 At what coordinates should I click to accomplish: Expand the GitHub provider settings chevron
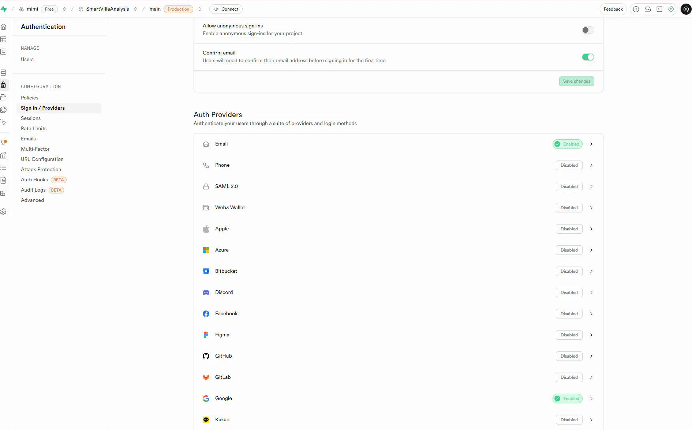(x=591, y=356)
